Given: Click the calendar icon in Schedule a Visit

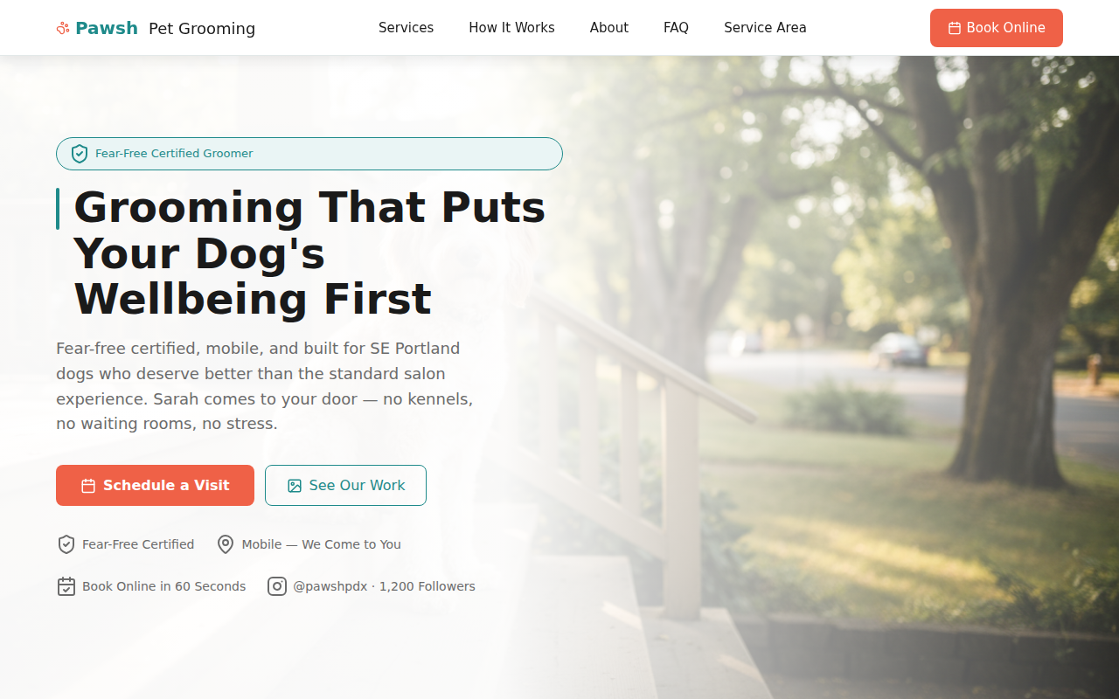Looking at the screenshot, I should (88, 486).
